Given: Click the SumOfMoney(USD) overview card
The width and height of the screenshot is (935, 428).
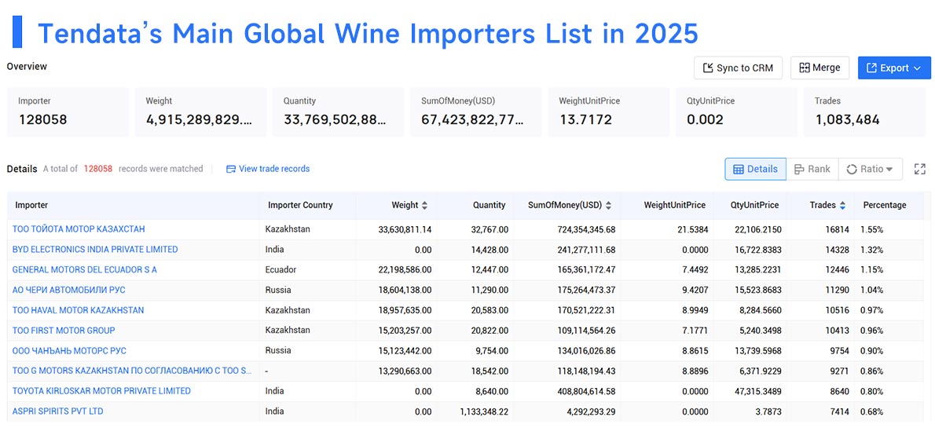Looking at the screenshot, I should [476, 112].
